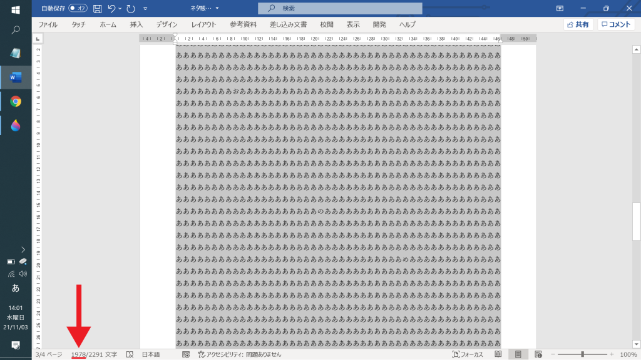Switch to Web Layout view icon
The height and width of the screenshot is (360, 641).
[x=537, y=354]
